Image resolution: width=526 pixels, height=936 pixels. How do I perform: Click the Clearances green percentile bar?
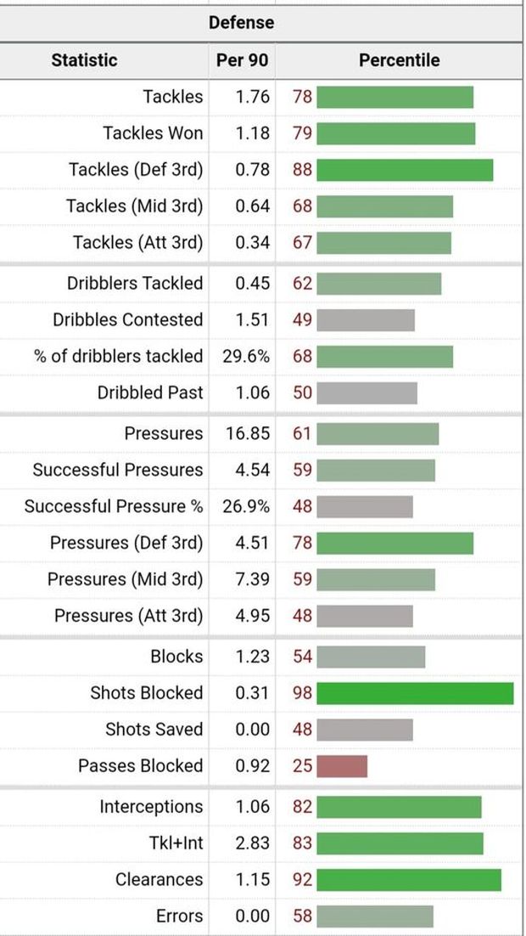coord(408,880)
